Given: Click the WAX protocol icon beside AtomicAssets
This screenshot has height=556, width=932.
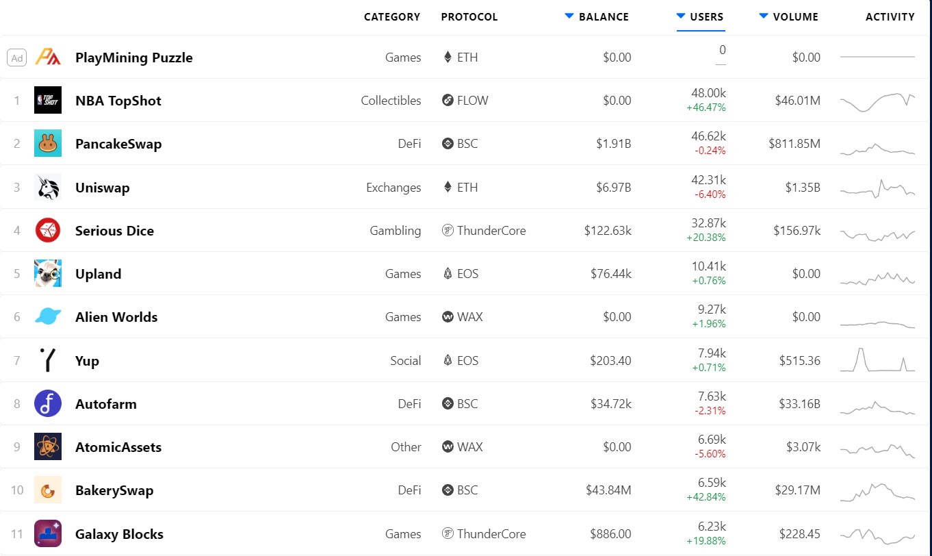Looking at the screenshot, I should pyautogui.click(x=447, y=446).
